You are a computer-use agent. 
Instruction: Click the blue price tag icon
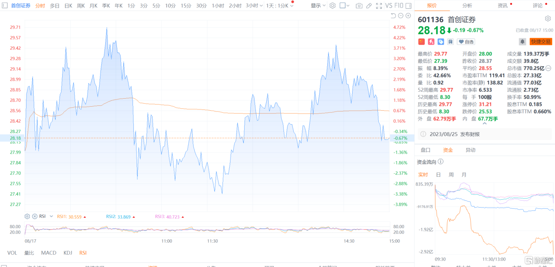coord(441,42)
